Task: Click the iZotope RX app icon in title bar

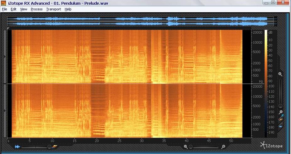Action: point(3,3)
